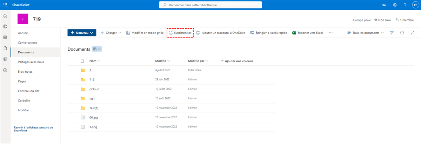Viewport: 421px width, 144px height.
Task: Open the Nom column header menu
Action: point(95,61)
